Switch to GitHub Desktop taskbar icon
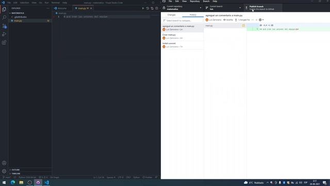 [38, 182]
